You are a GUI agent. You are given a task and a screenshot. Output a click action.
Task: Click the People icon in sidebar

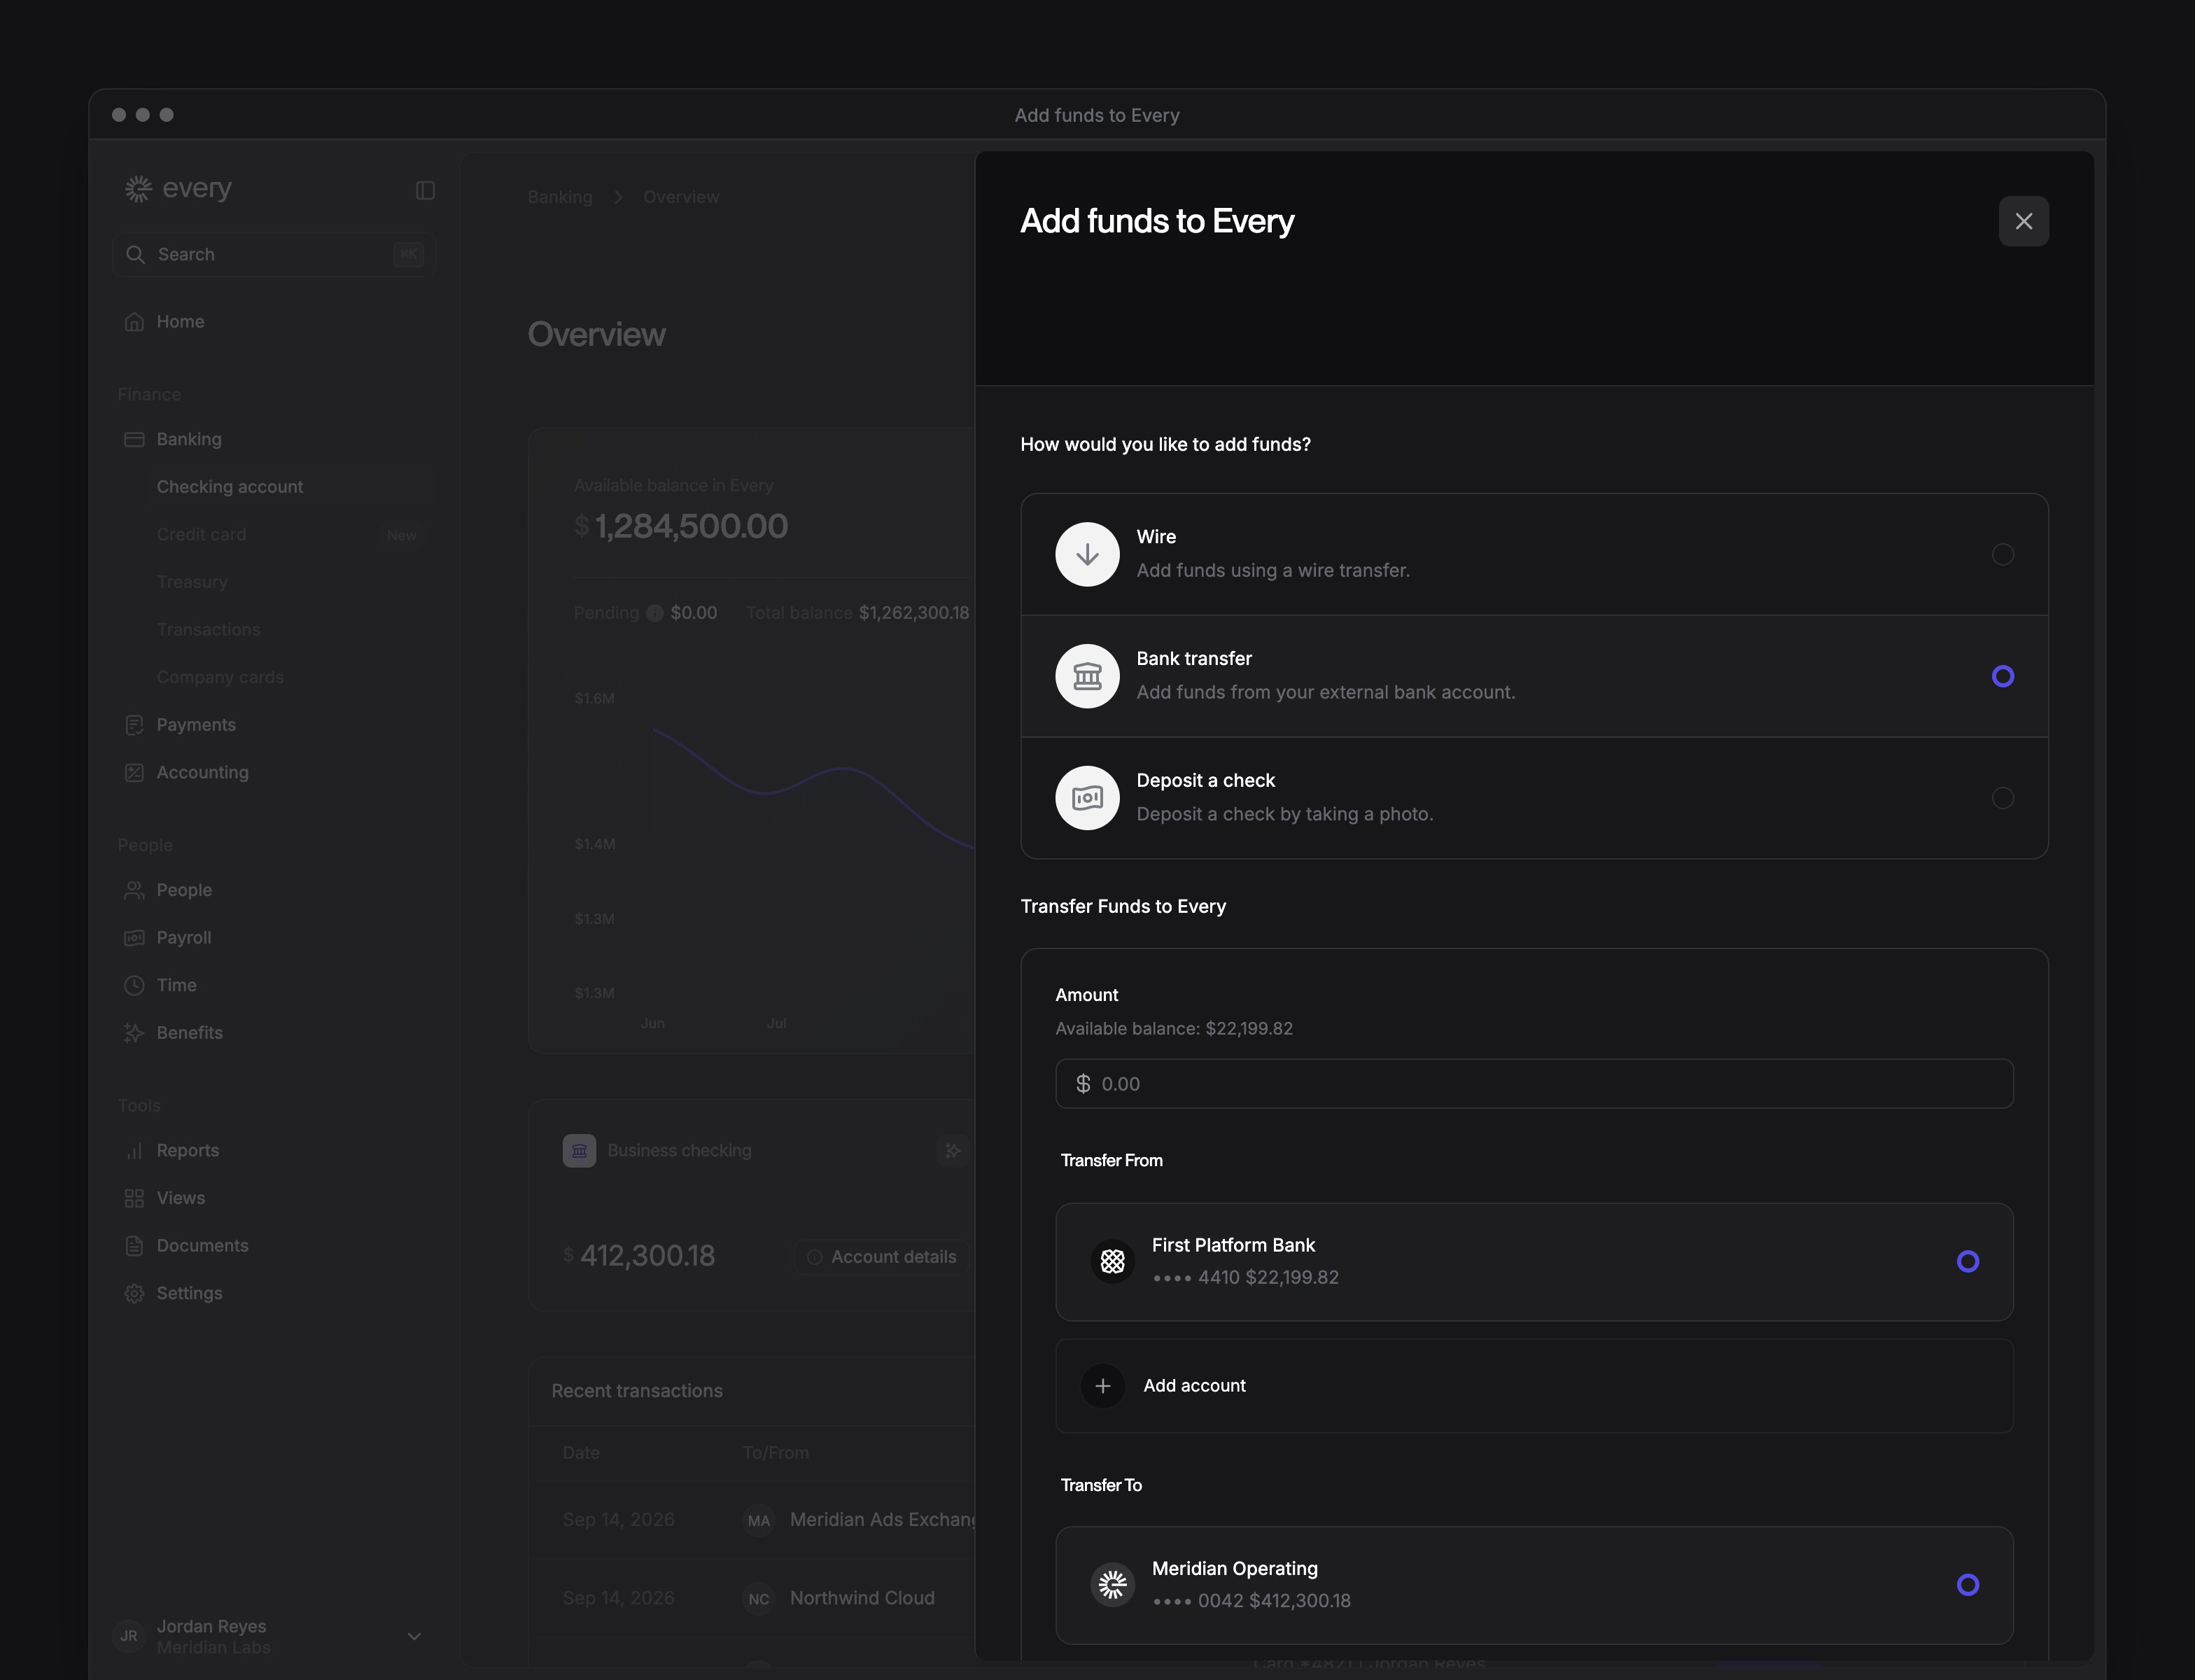(134, 890)
